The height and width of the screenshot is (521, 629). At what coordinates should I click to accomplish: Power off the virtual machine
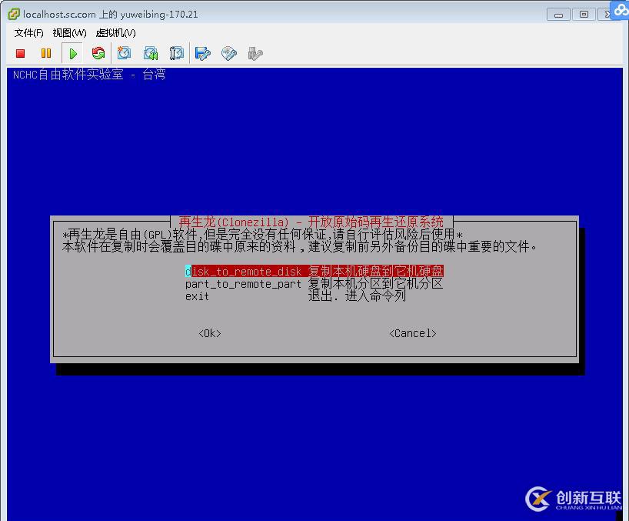(x=21, y=53)
